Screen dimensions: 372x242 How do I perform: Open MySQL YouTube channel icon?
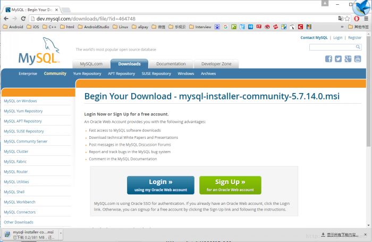(358, 59)
